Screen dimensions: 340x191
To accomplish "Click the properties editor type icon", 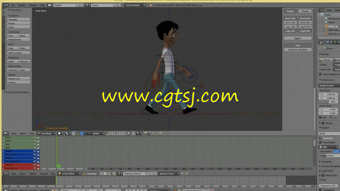I will pos(321,42).
